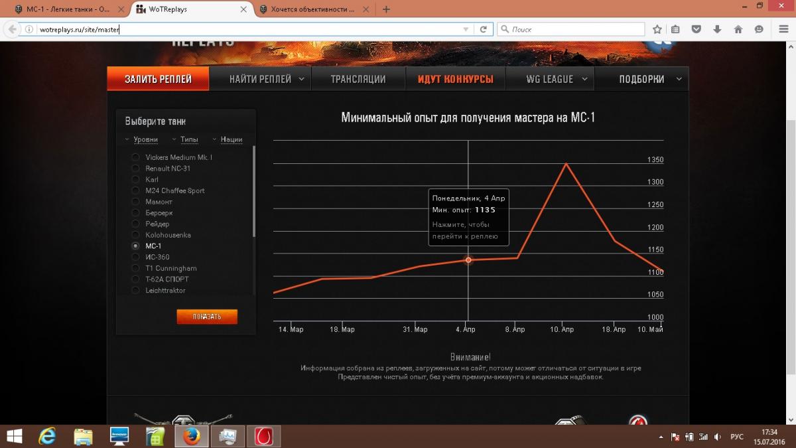Click the tank list scrollbar thumb

[x=254, y=191]
